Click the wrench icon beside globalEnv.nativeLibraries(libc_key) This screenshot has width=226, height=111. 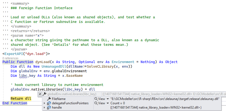(44, 94)
